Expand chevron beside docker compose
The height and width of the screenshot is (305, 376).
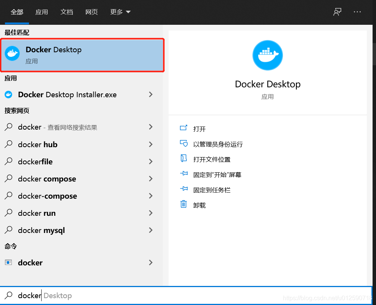click(x=151, y=179)
